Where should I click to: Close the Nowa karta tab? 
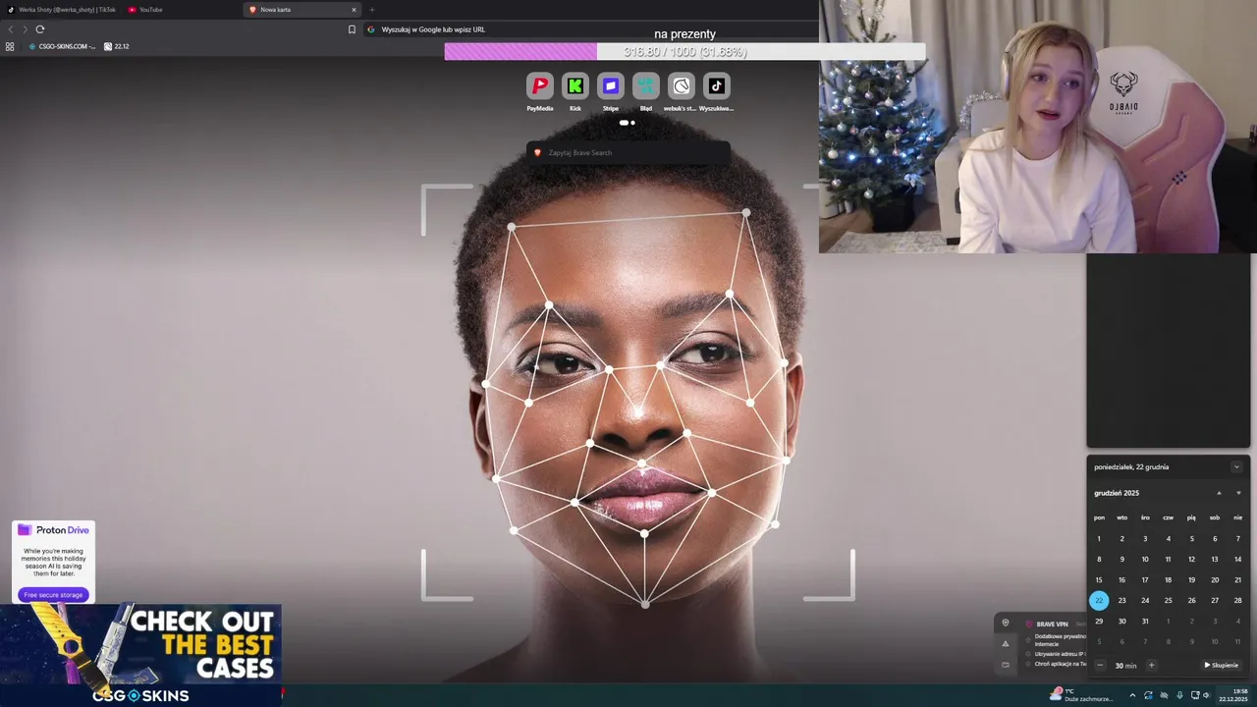[354, 10]
